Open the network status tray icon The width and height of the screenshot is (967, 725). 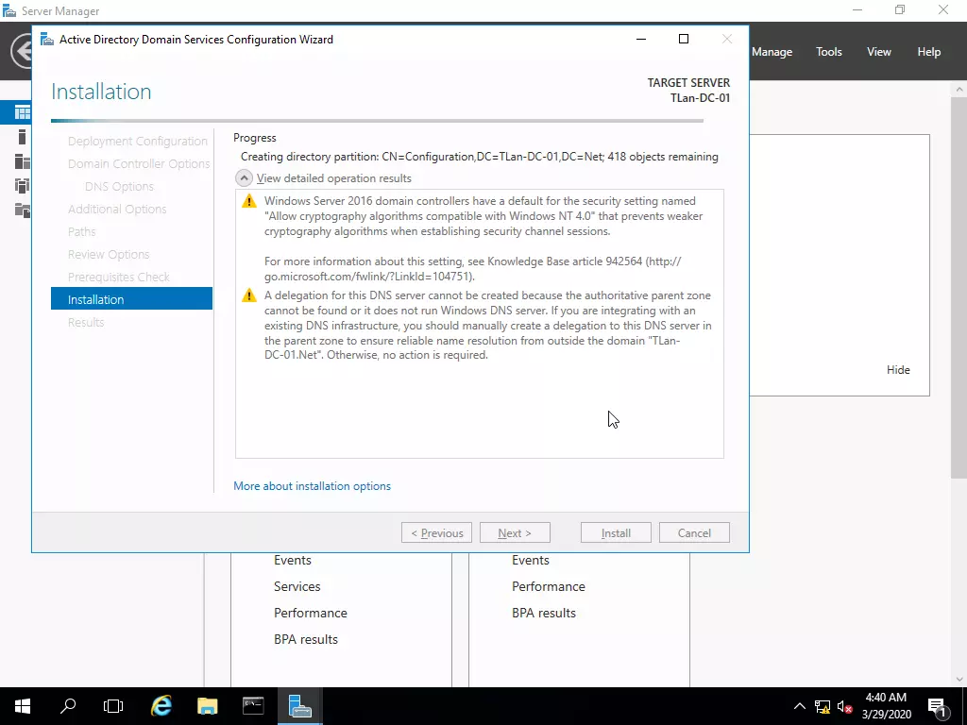point(823,706)
